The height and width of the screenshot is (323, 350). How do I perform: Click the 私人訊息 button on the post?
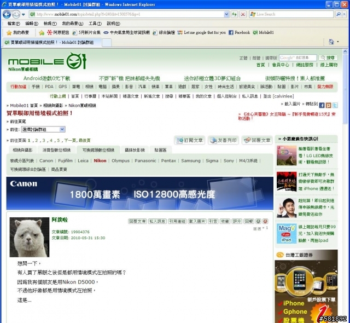pyautogui.click(x=157, y=221)
